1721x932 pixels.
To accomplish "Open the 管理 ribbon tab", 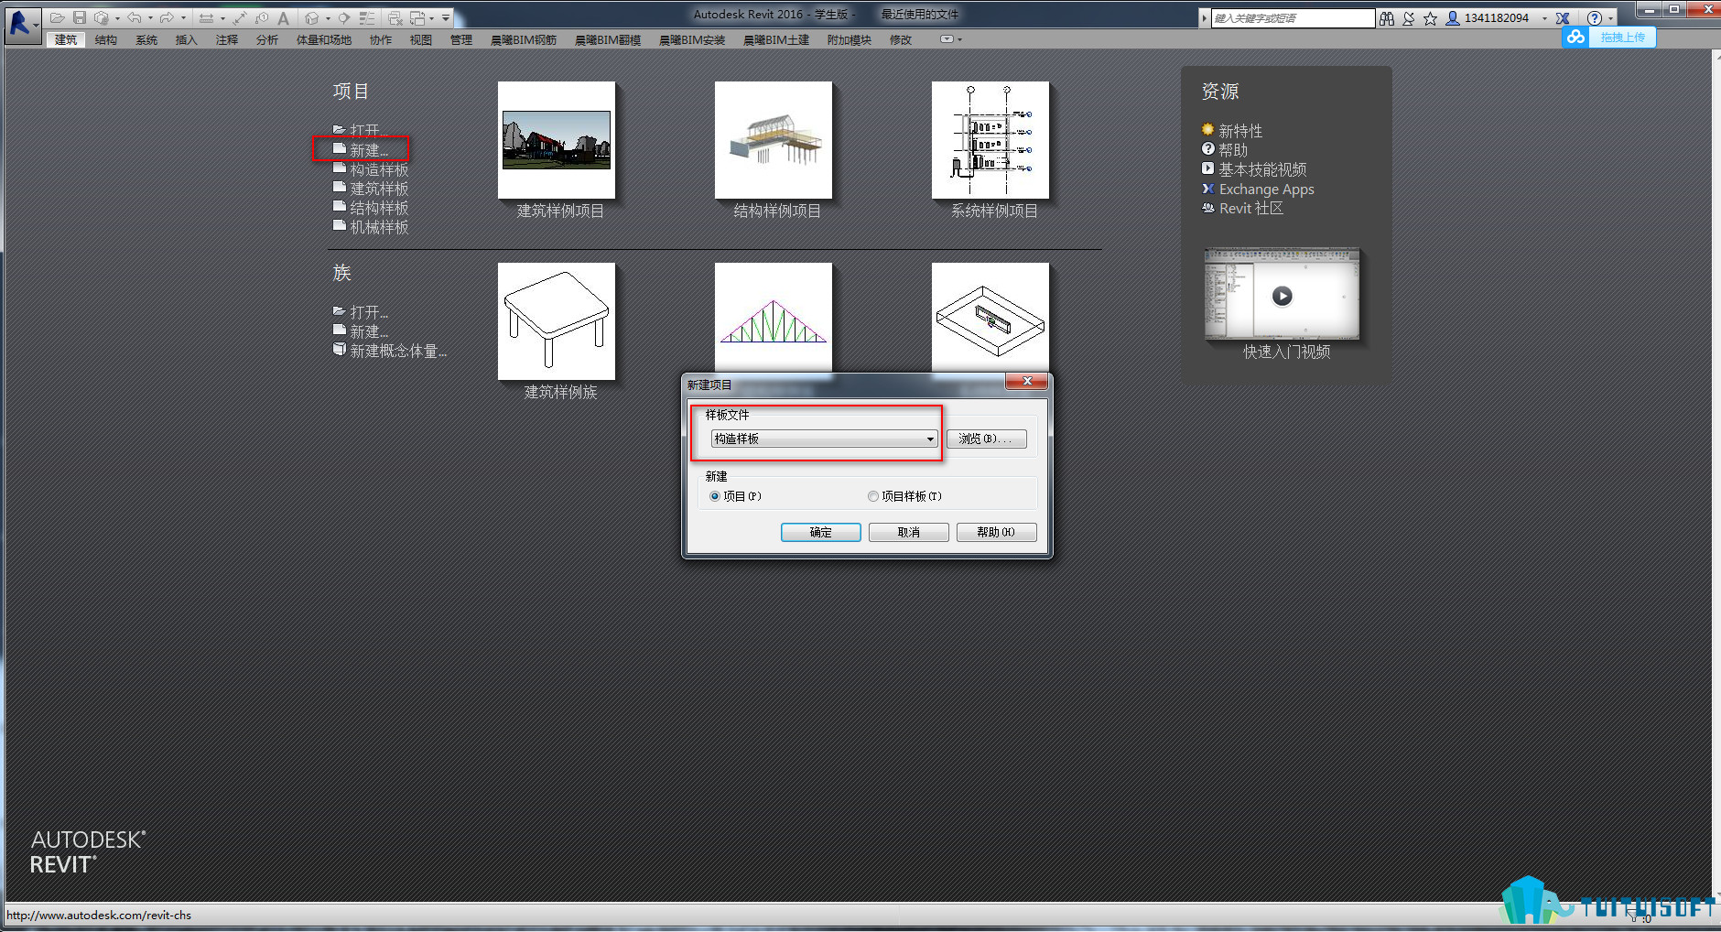I will 461,40.
